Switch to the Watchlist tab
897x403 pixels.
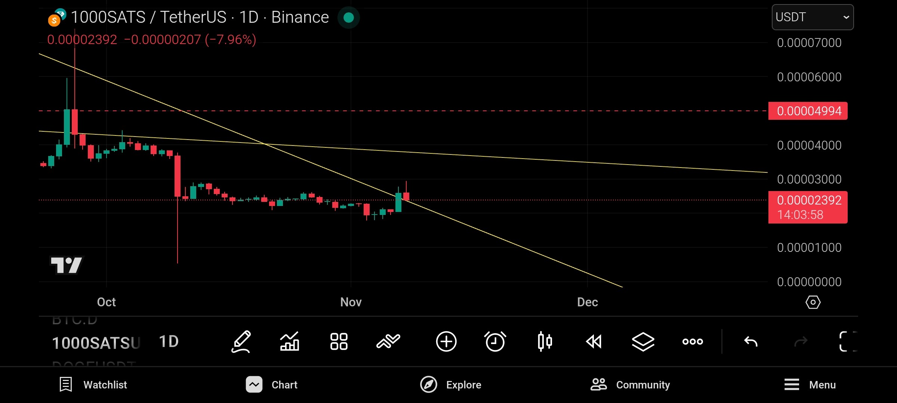click(x=93, y=385)
